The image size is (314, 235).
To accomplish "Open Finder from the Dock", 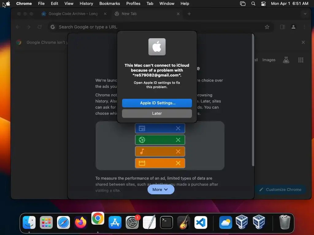I will point(29,222).
